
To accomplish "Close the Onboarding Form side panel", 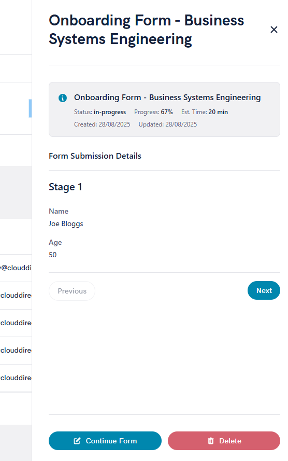I will [273, 30].
